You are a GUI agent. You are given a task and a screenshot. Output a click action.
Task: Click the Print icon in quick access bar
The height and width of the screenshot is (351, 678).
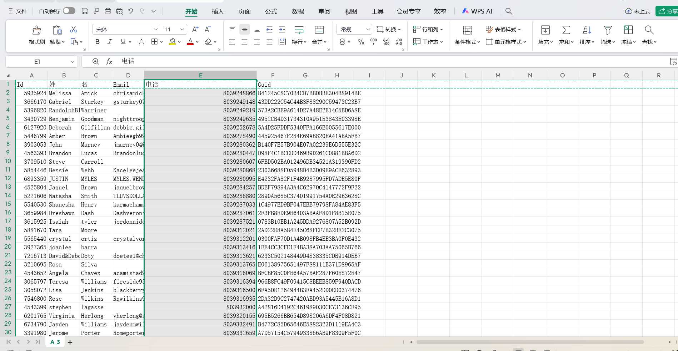pyautogui.click(x=108, y=11)
